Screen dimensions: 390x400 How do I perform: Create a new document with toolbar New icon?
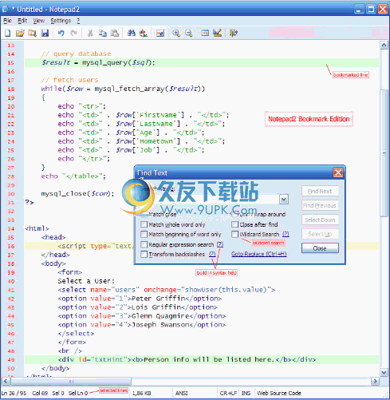(8, 33)
